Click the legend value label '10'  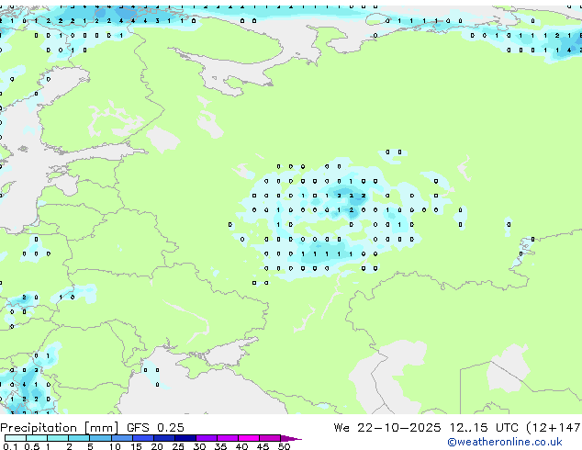click(115, 446)
